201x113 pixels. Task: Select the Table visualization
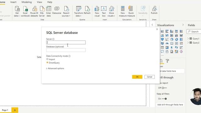coord(162,47)
